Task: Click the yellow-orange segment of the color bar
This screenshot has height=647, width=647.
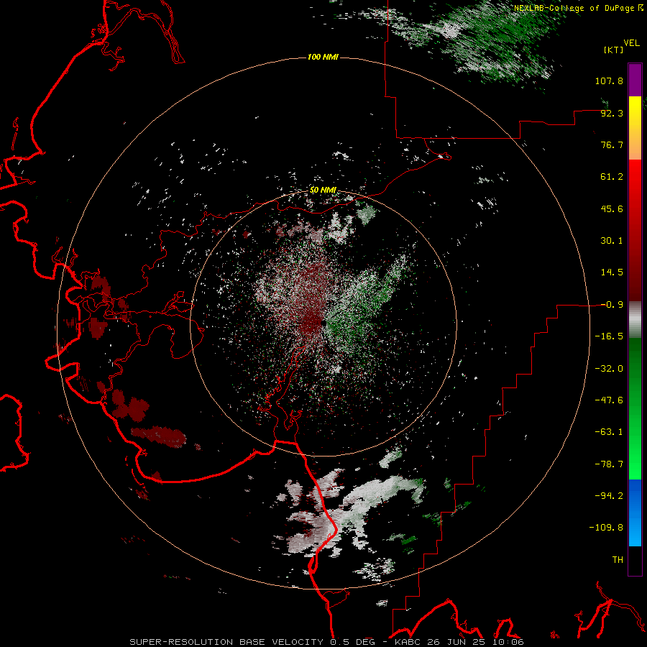Action: [x=635, y=128]
